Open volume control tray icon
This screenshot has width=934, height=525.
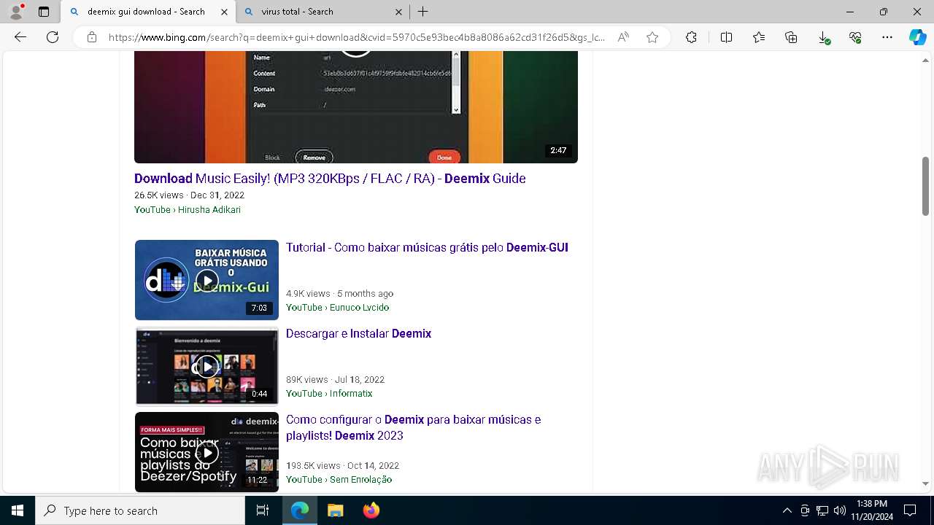tap(840, 510)
